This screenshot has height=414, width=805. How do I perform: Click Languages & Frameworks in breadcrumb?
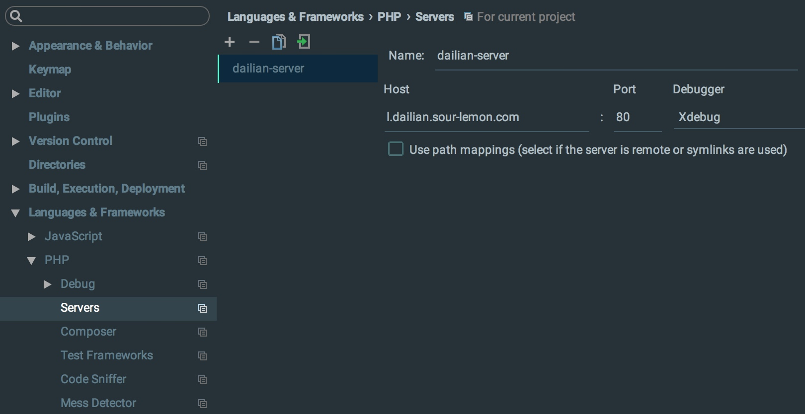pyautogui.click(x=296, y=17)
